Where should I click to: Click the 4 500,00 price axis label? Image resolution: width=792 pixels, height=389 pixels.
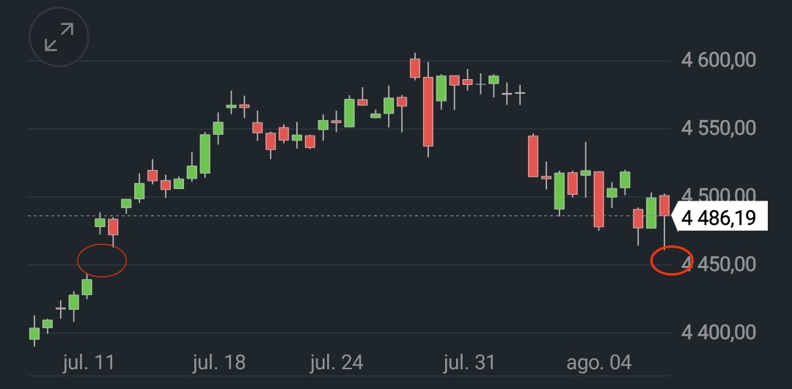pos(719,196)
